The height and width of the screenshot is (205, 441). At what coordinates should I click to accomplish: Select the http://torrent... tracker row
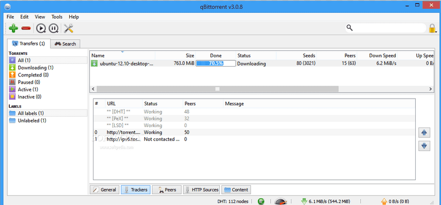coord(254,132)
